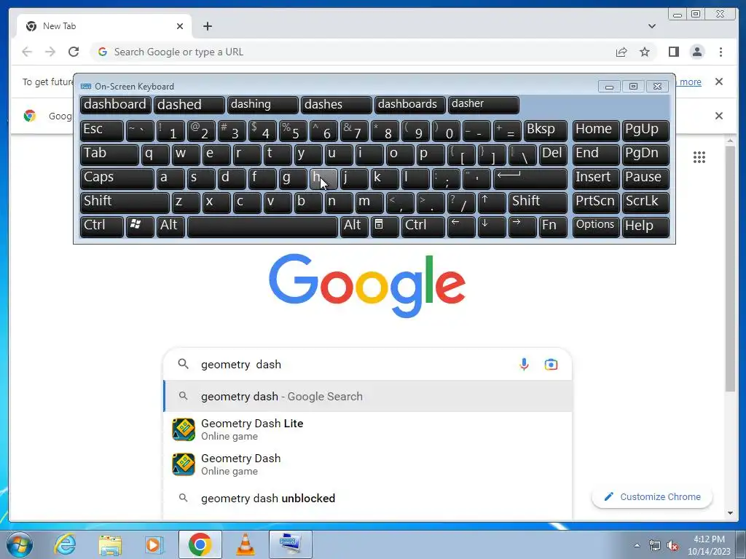Click the PrtScn key
This screenshot has width=746, height=559.
(x=596, y=202)
